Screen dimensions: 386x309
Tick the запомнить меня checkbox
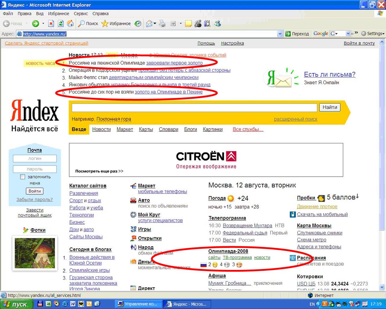pyautogui.click(x=23, y=177)
